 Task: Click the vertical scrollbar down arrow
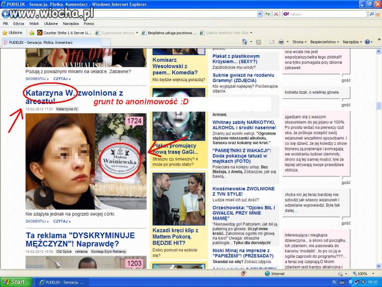tap(378, 266)
